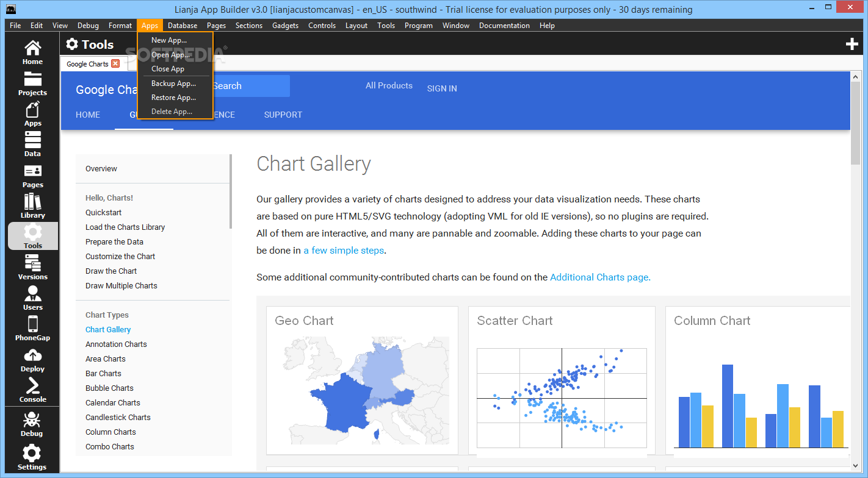
Task: Open the Customize the Chart link
Action: [x=120, y=257]
